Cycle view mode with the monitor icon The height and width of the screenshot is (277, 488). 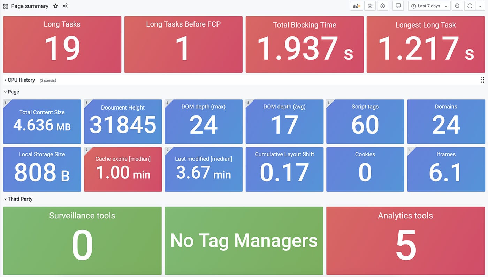click(x=398, y=6)
